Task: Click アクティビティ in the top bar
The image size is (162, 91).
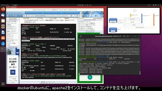Action: pyautogui.click(x=5, y=5)
